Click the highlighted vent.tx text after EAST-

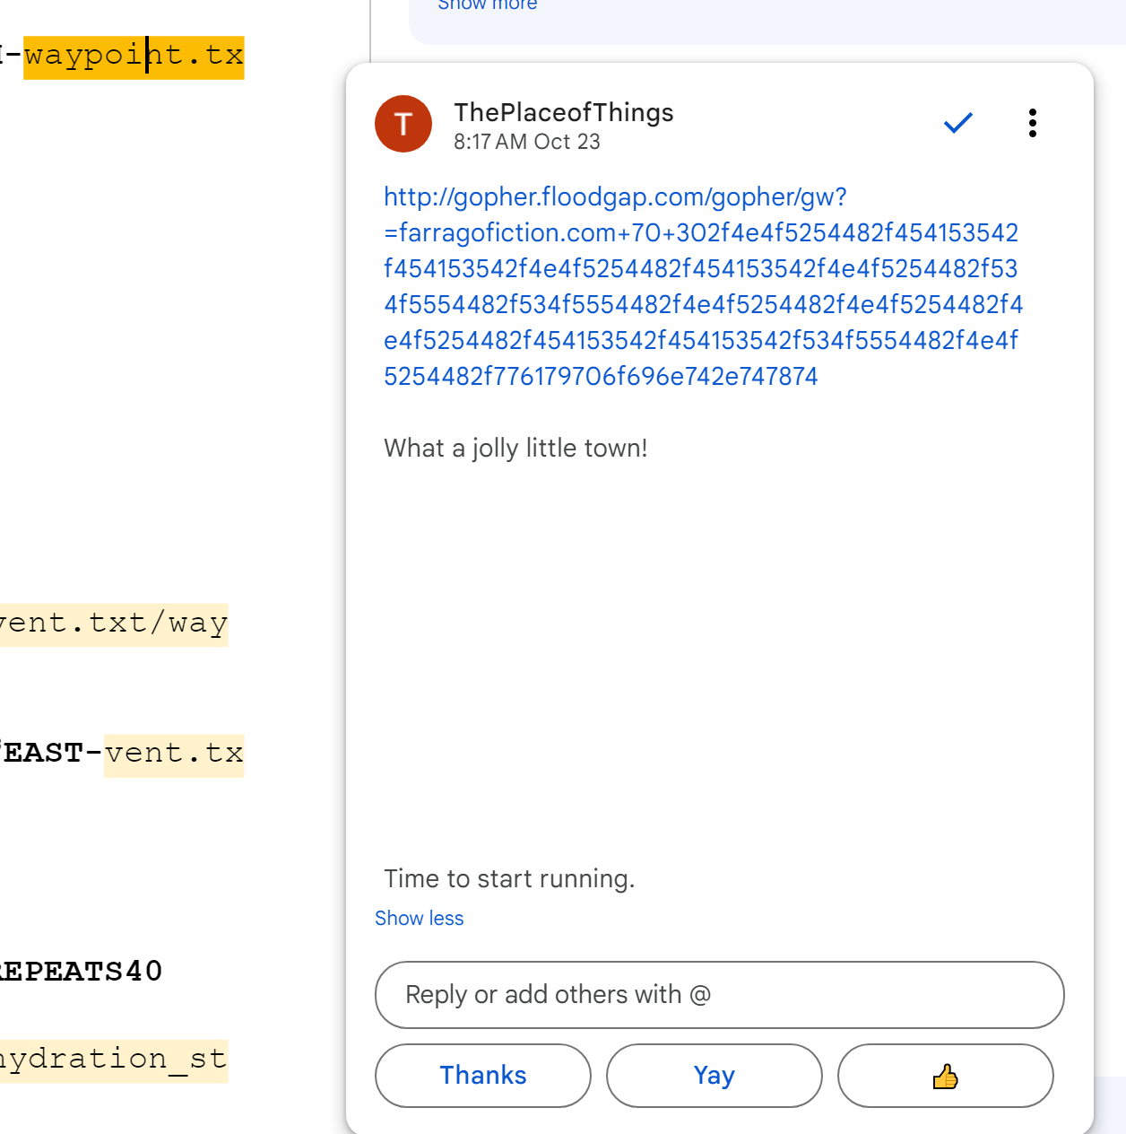pyautogui.click(x=174, y=754)
